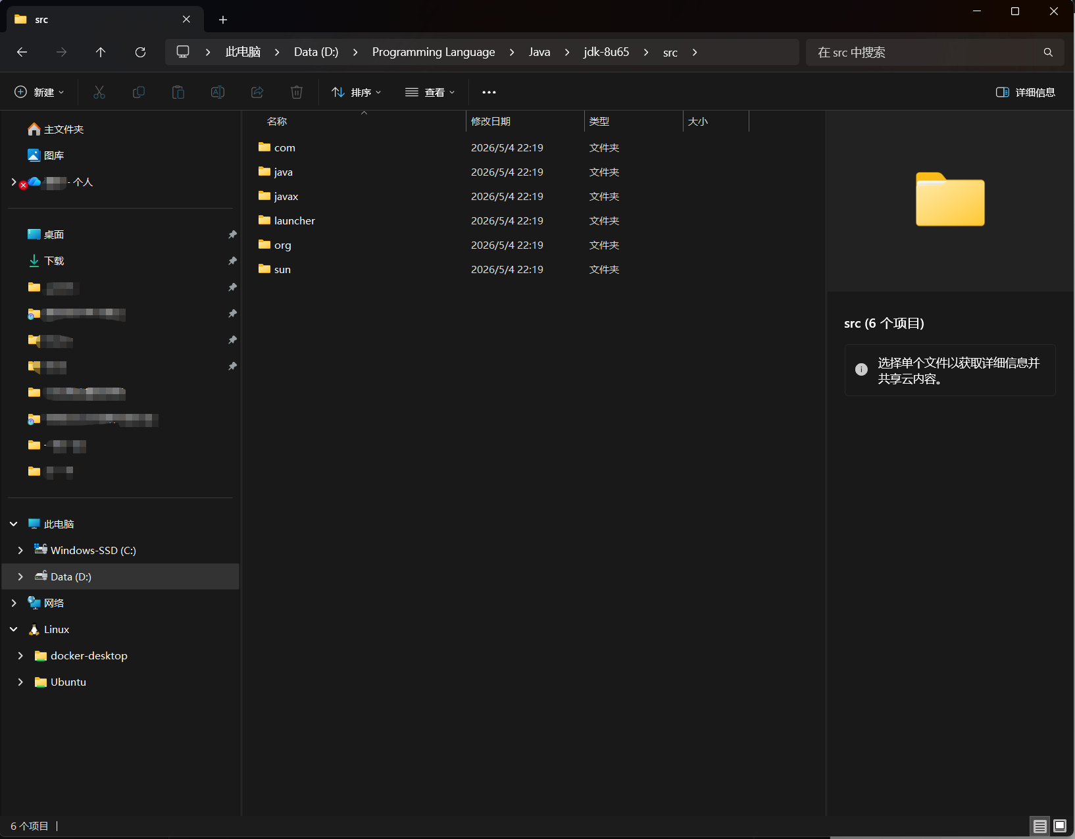This screenshot has width=1075, height=839.
Task: Collapse the 此电脑 tree node
Action: coord(14,524)
